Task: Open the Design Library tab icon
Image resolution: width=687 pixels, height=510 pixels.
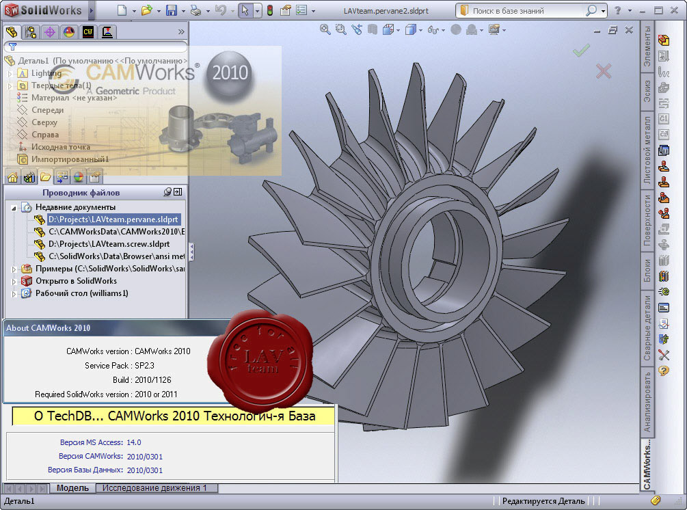Action: tap(29, 178)
